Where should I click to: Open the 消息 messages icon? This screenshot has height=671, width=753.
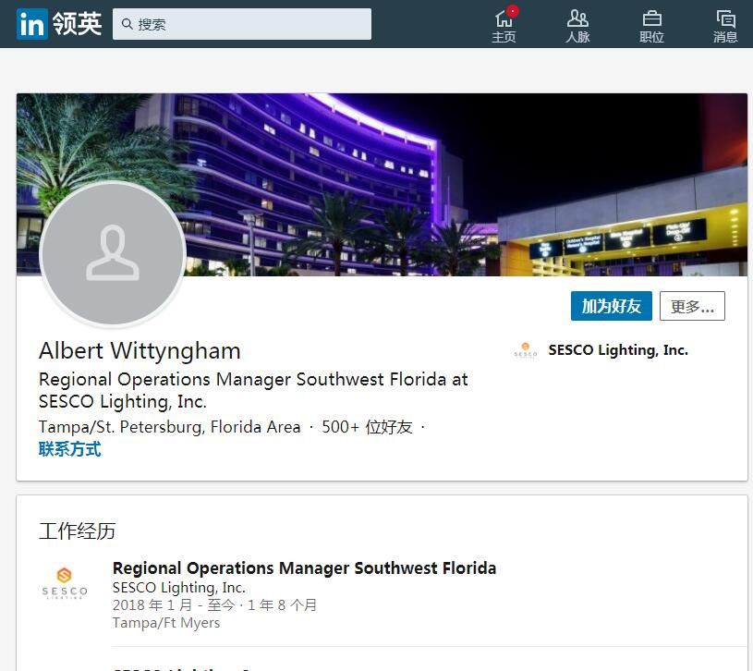(x=725, y=26)
